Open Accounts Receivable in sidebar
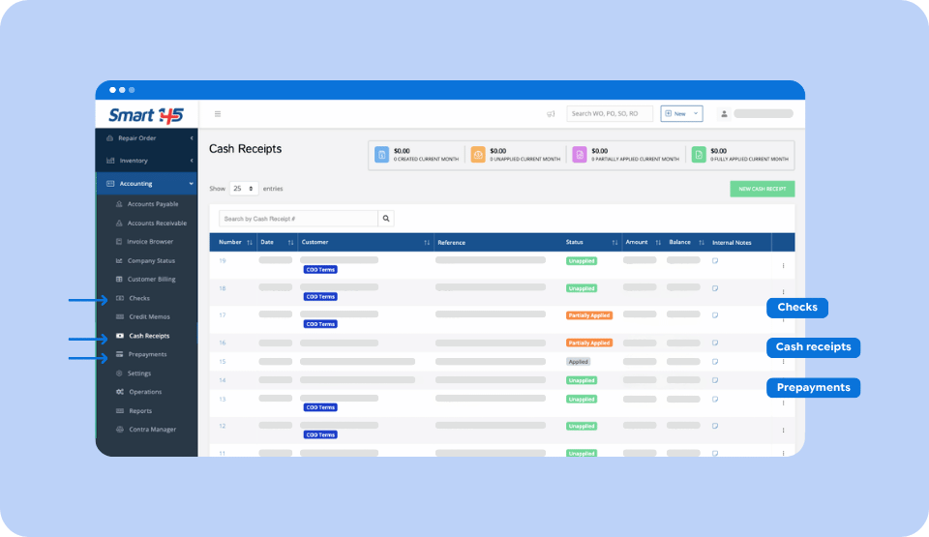This screenshot has width=929, height=537. [157, 224]
